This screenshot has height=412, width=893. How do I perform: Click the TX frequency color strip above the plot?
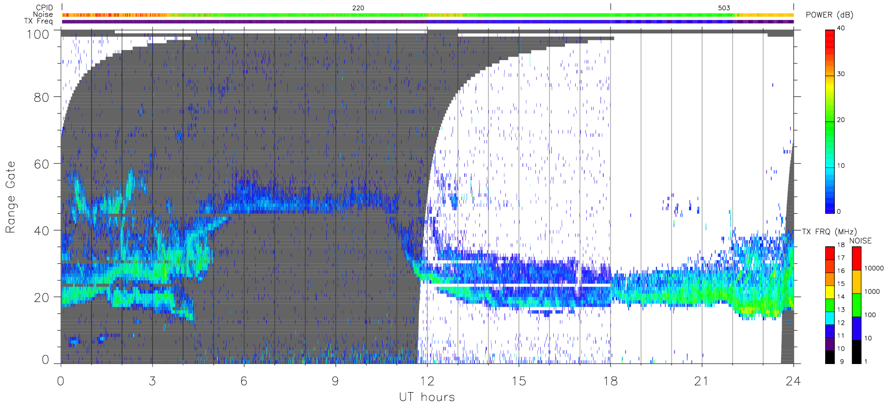click(428, 21)
